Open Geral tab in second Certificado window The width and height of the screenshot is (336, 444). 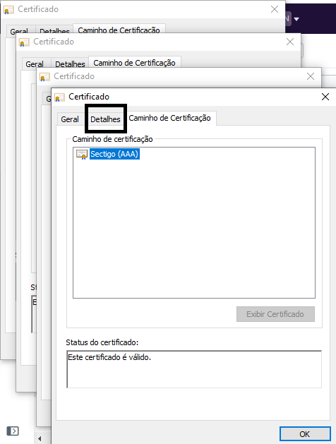[x=35, y=64]
